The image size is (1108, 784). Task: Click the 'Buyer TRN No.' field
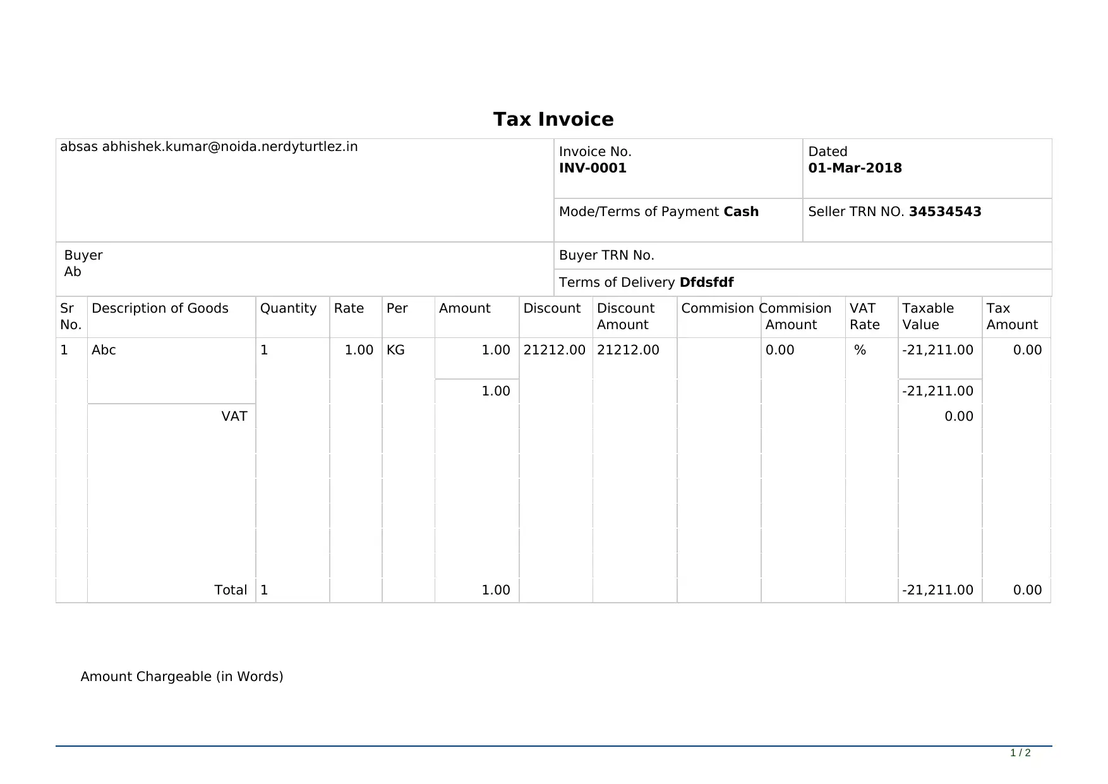coord(802,255)
